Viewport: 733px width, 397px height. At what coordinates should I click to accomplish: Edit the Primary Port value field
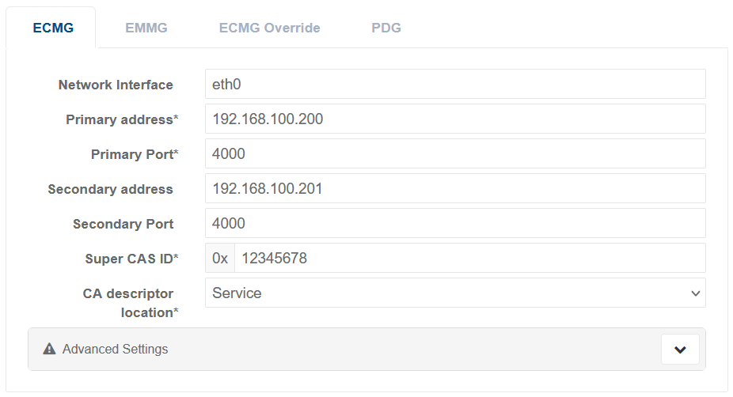click(x=455, y=153)
